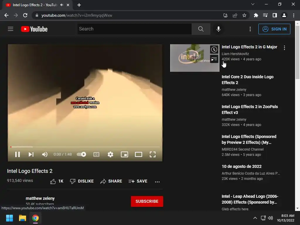The image size is (300, 225).
Task: Click scrollbar down arrow
Action: point(297,208)
